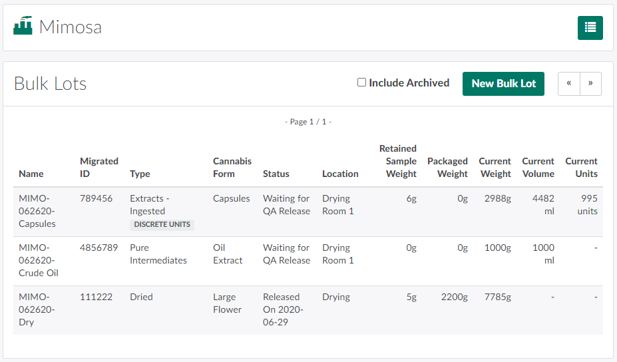
Task: Open the MIMO-062620-Crude Oil bulk lot
Action: 39,260
